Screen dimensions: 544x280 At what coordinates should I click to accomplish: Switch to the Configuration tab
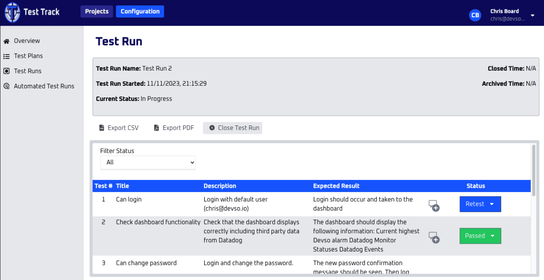pyautogui.click(x=140, y=11)
